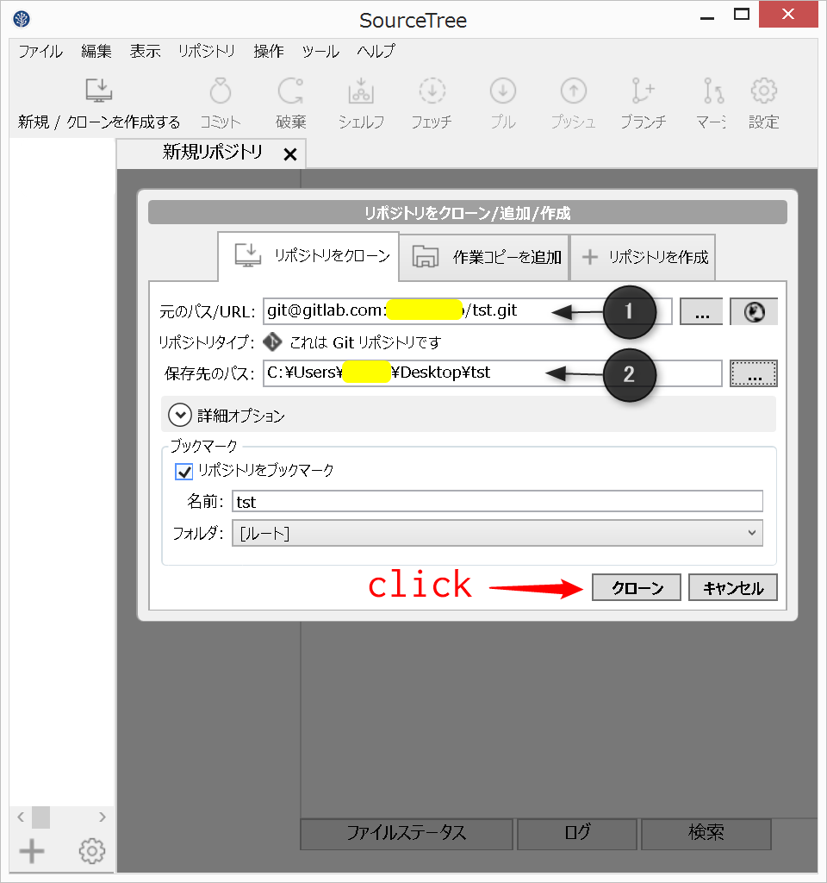Click the sidebar scrollbar left arrow
827x883 pixels.
tap(21, 817)
